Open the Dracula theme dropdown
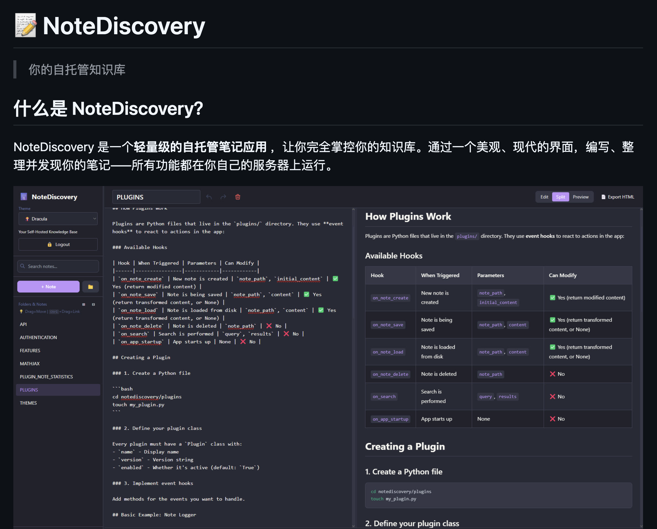The width and height of the screenshot is (657, 529). 58,219
